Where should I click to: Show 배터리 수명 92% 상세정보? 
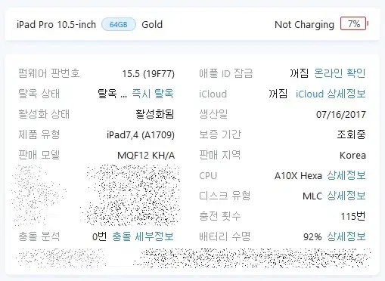[346, 236]
